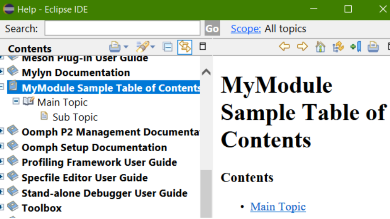Expand Oomph Setup Documentation node
The image size is (390, 219).
pos(1,146)
